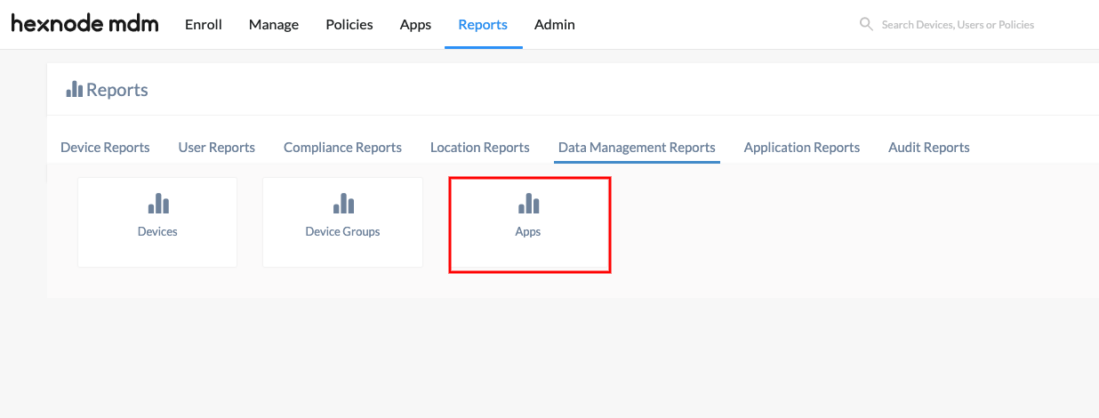Select the Reports navigation item
This screenshot has height=418, width=1099.
[483, 25]
